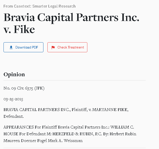This screenshot has width=159, height=149.
Task: Click the red flag icon
Action: pyautogui.click(x=53, y=47)
